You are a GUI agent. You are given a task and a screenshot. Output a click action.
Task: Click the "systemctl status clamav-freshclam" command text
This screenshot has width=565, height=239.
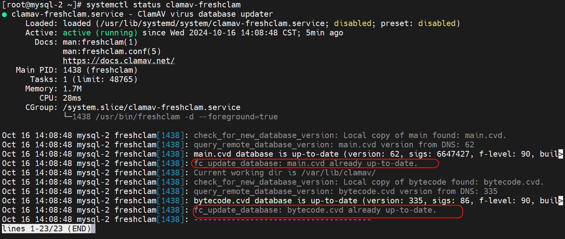tap(163, 5)
